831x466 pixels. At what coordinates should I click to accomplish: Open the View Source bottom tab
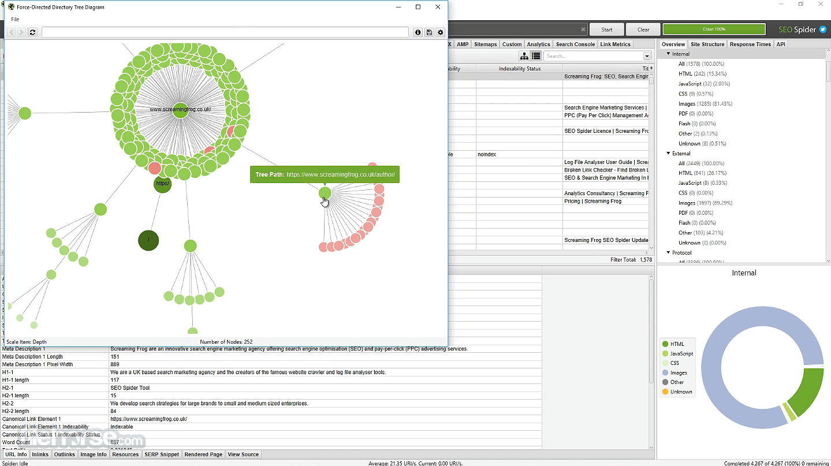pyautogui.click(x=243, y=454)
